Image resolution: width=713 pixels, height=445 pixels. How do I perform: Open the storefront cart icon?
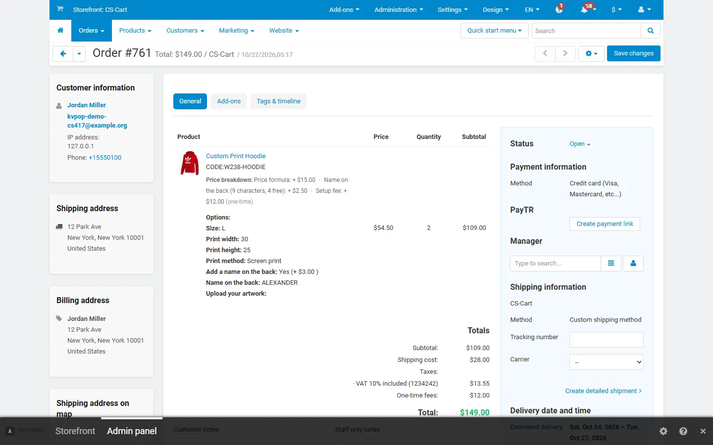pos(60,9)
